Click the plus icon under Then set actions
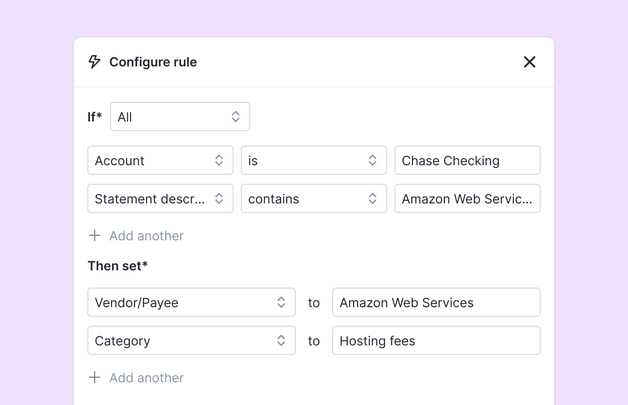This screenshot has height=405, width=628. pyautogui.click(x=95, y=378)
